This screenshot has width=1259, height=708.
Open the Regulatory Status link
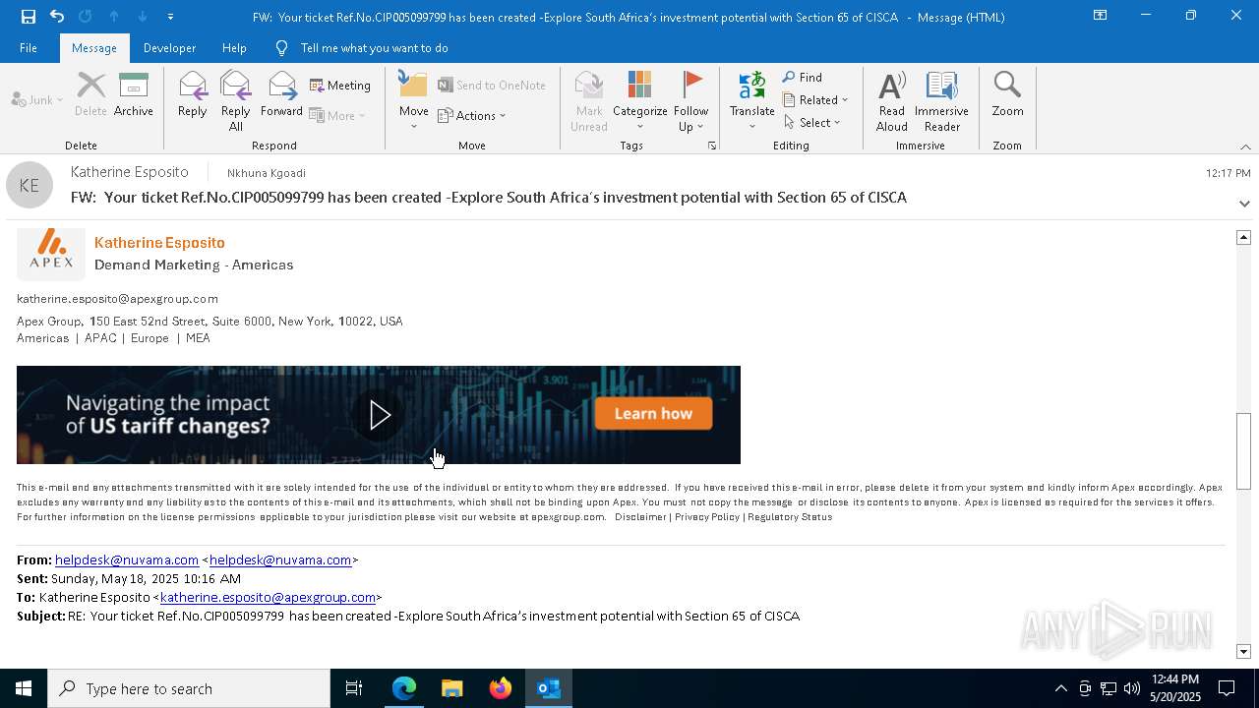[x=790, y=516]
